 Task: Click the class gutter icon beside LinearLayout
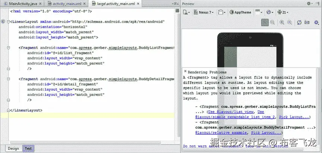[x=3, y=22]
